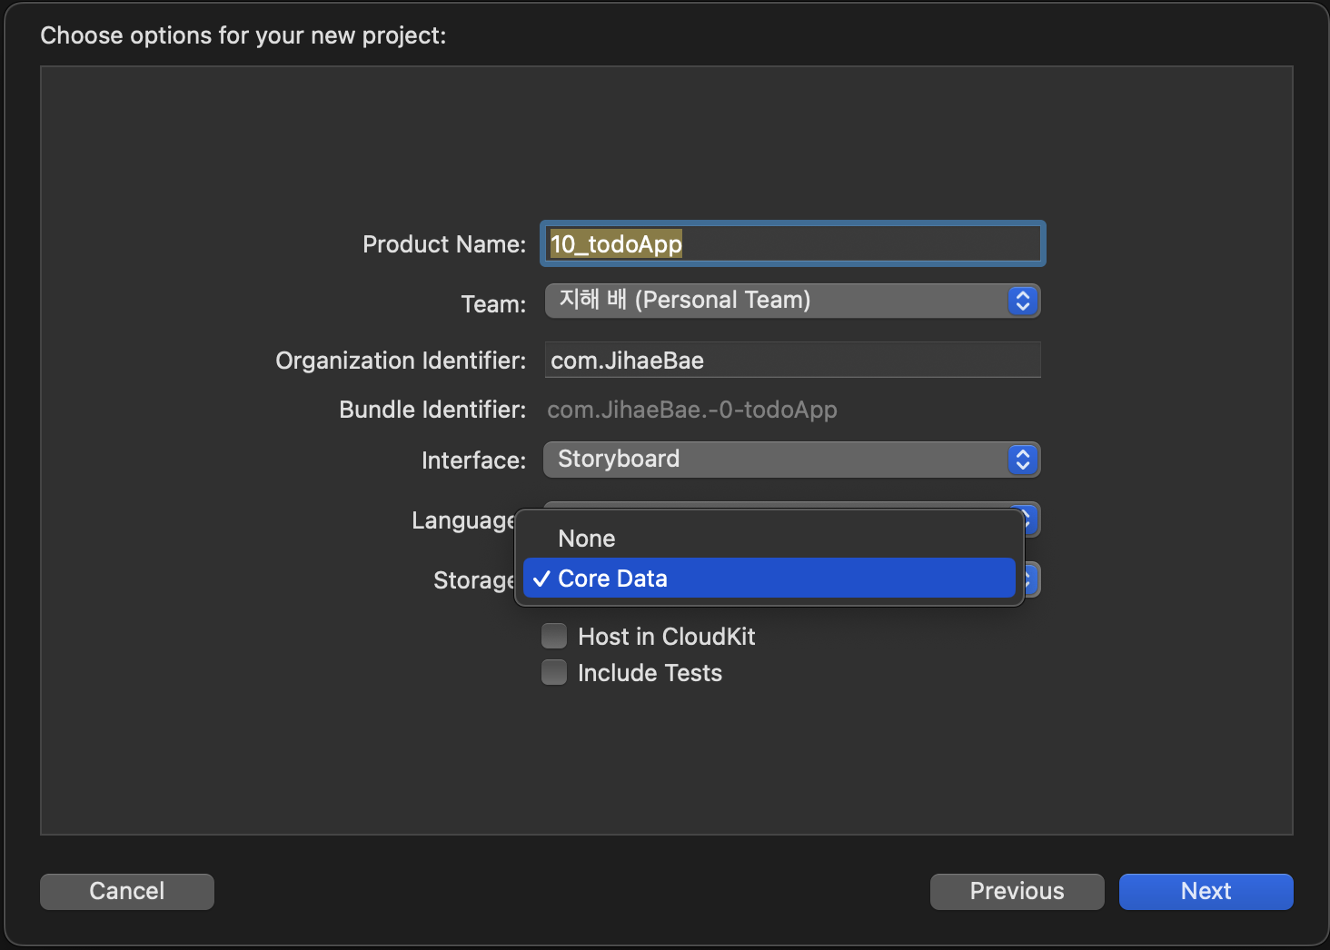The image size is (1330, 950).
Task: Cancel the new project dialog
Action: click(x=127, y=891)
